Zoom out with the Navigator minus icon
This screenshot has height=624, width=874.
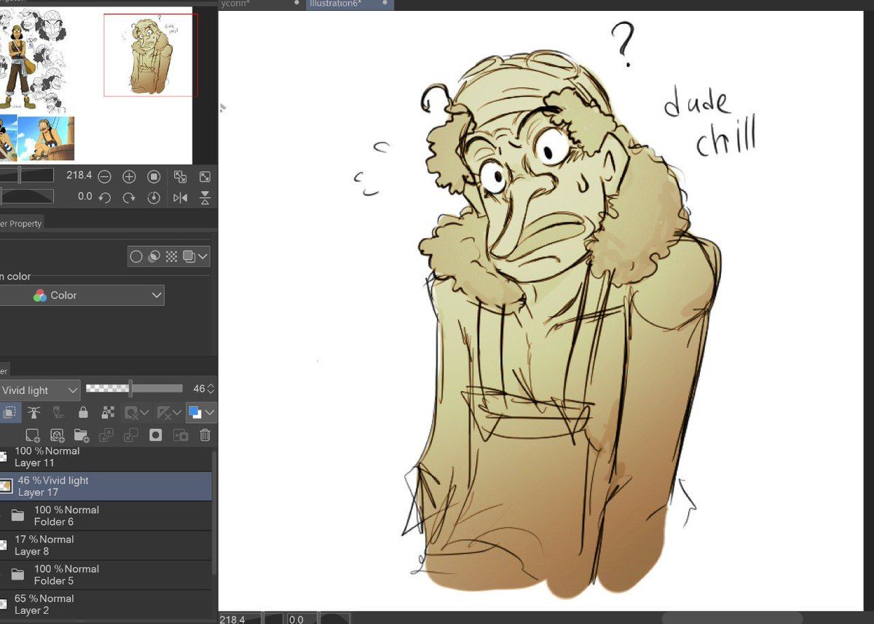pos(104,176)
